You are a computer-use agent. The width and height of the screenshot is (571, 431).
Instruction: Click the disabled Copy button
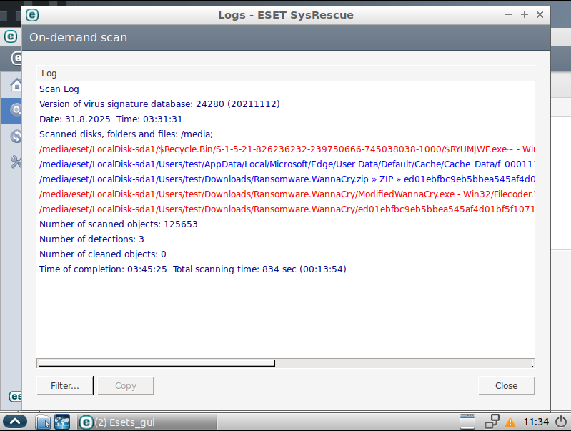[x=126, y=385]
